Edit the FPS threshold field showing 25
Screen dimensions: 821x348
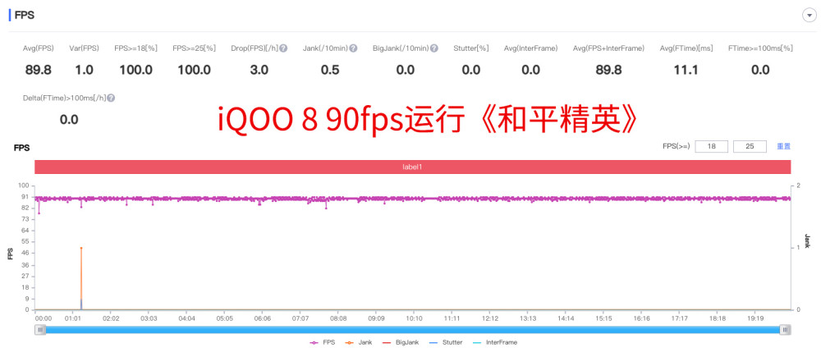point(750,147)
